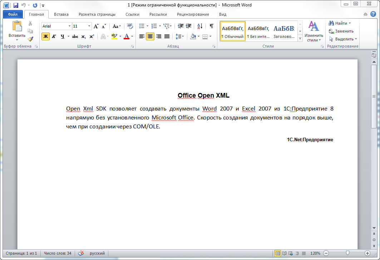This screenshot has height=260, width=380.
Task: Select the Без интервала style
Action: pyautogui.click(x=258, y=31)
